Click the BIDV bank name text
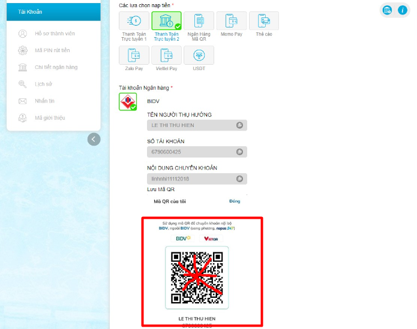The image size is (417, 329). tap(153, 101)
